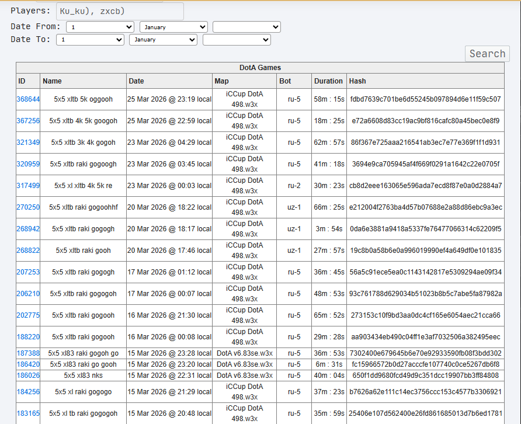Click the Name column header

pos(83,81)
